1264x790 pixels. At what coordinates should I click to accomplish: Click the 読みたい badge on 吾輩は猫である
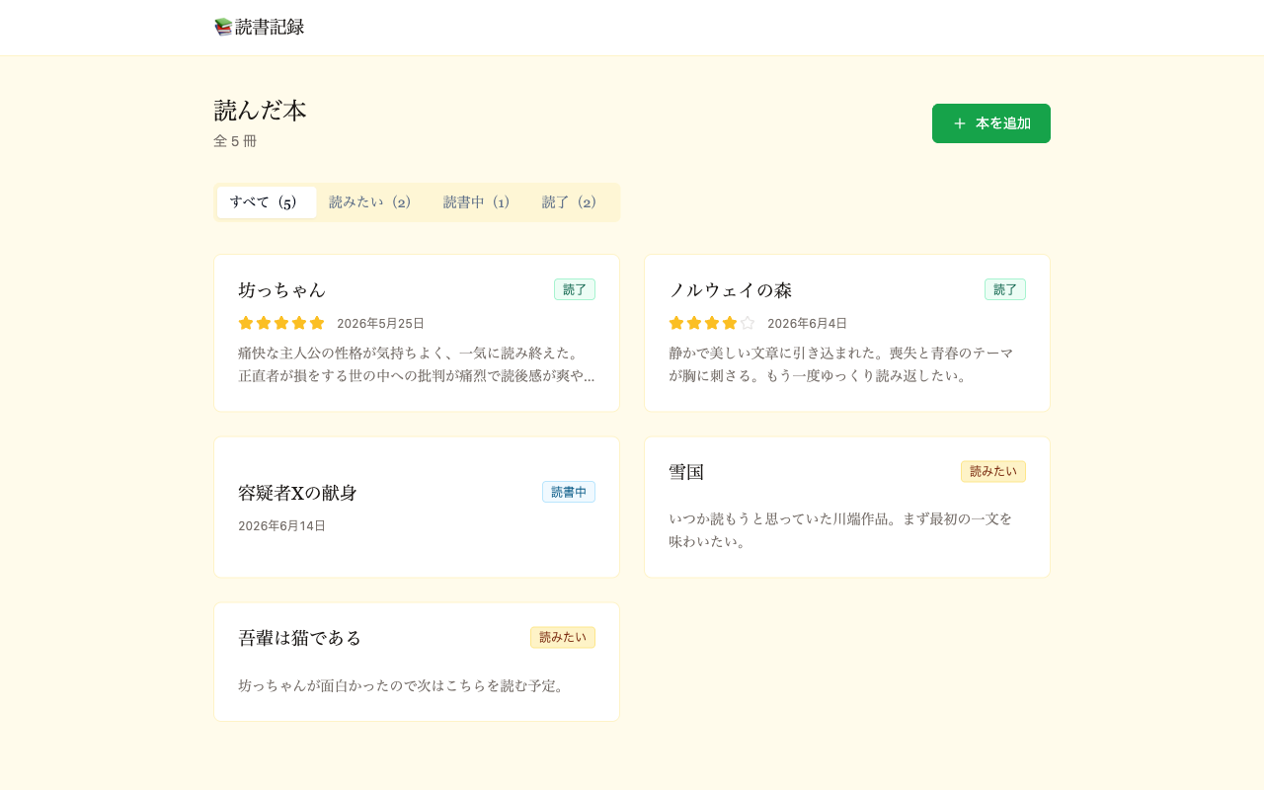563,637
